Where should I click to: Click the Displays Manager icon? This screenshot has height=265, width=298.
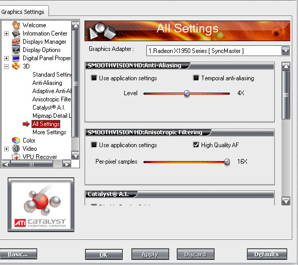pos(16,42)
